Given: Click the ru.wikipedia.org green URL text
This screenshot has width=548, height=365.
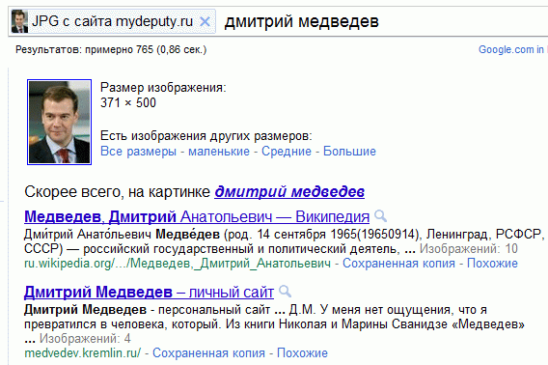Looking at the screenshot, I should point(178,264).
